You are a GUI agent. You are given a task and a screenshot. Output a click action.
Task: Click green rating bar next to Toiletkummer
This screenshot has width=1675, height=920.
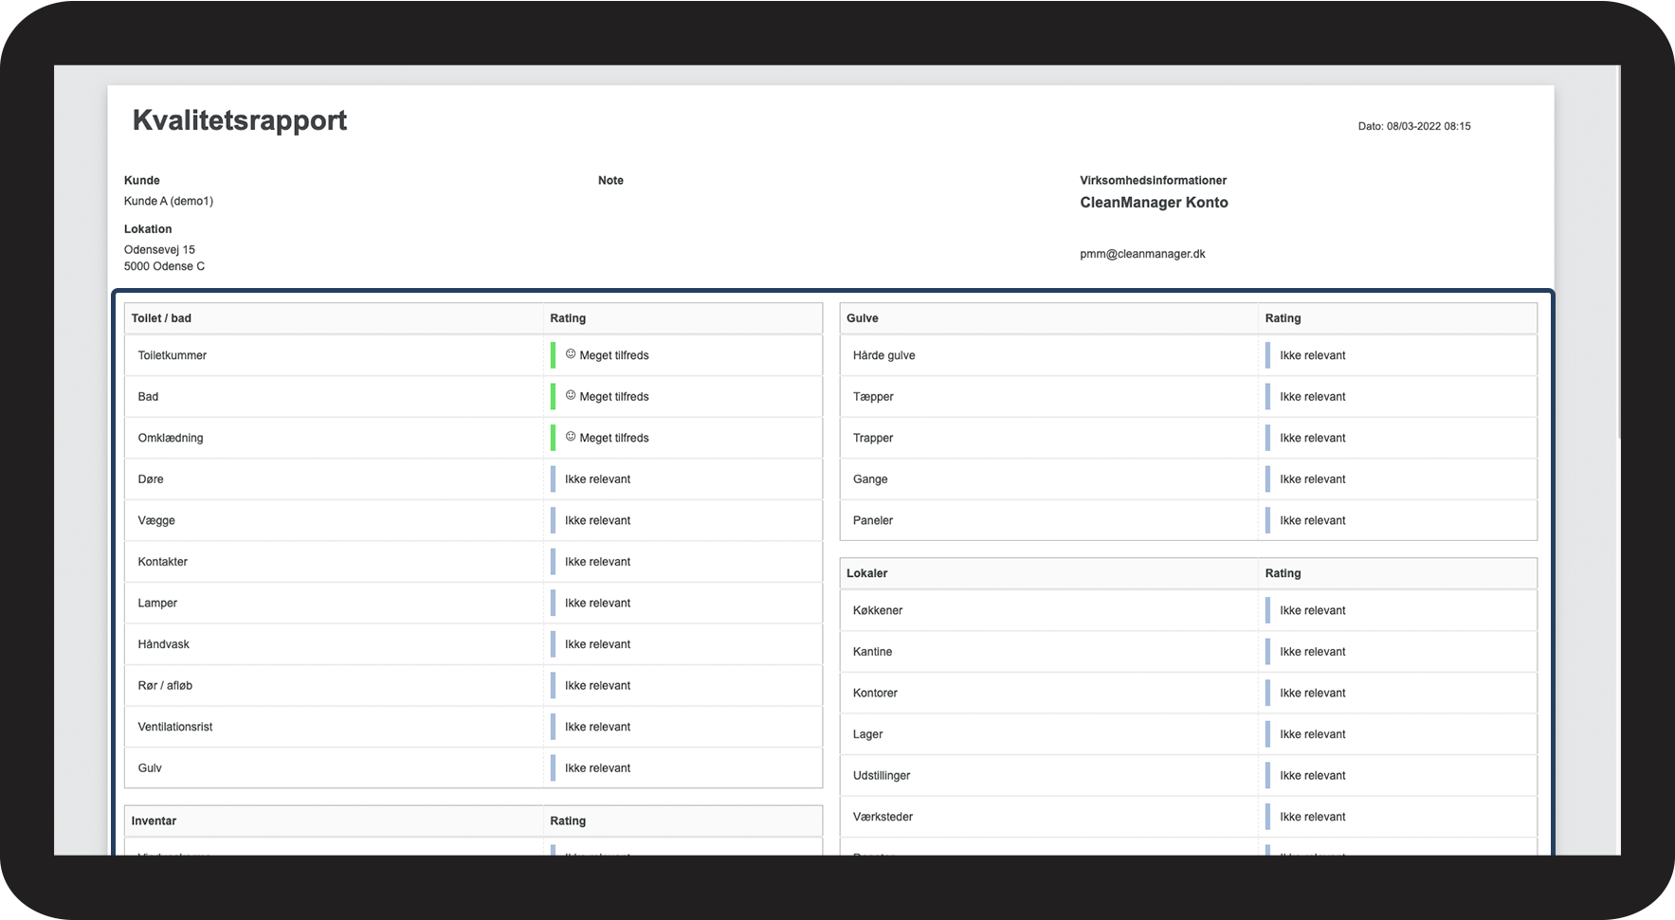pos(553,355)
